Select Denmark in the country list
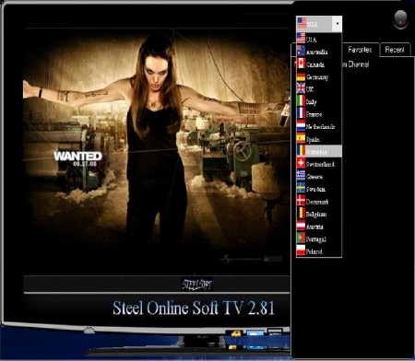The image size is (415, 361). [x=319, y=202]
